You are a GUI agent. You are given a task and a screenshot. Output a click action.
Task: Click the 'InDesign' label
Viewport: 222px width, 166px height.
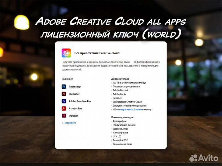(x=74, y=116)
